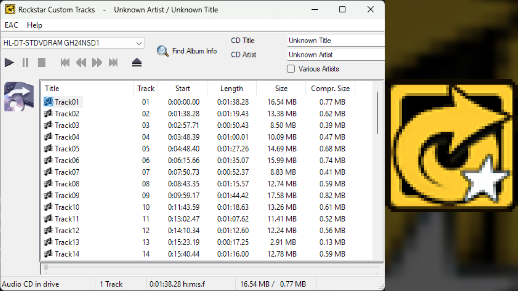Click the music note icon for Track03
This screenshot has height=291, width=518.
point(49,125)
